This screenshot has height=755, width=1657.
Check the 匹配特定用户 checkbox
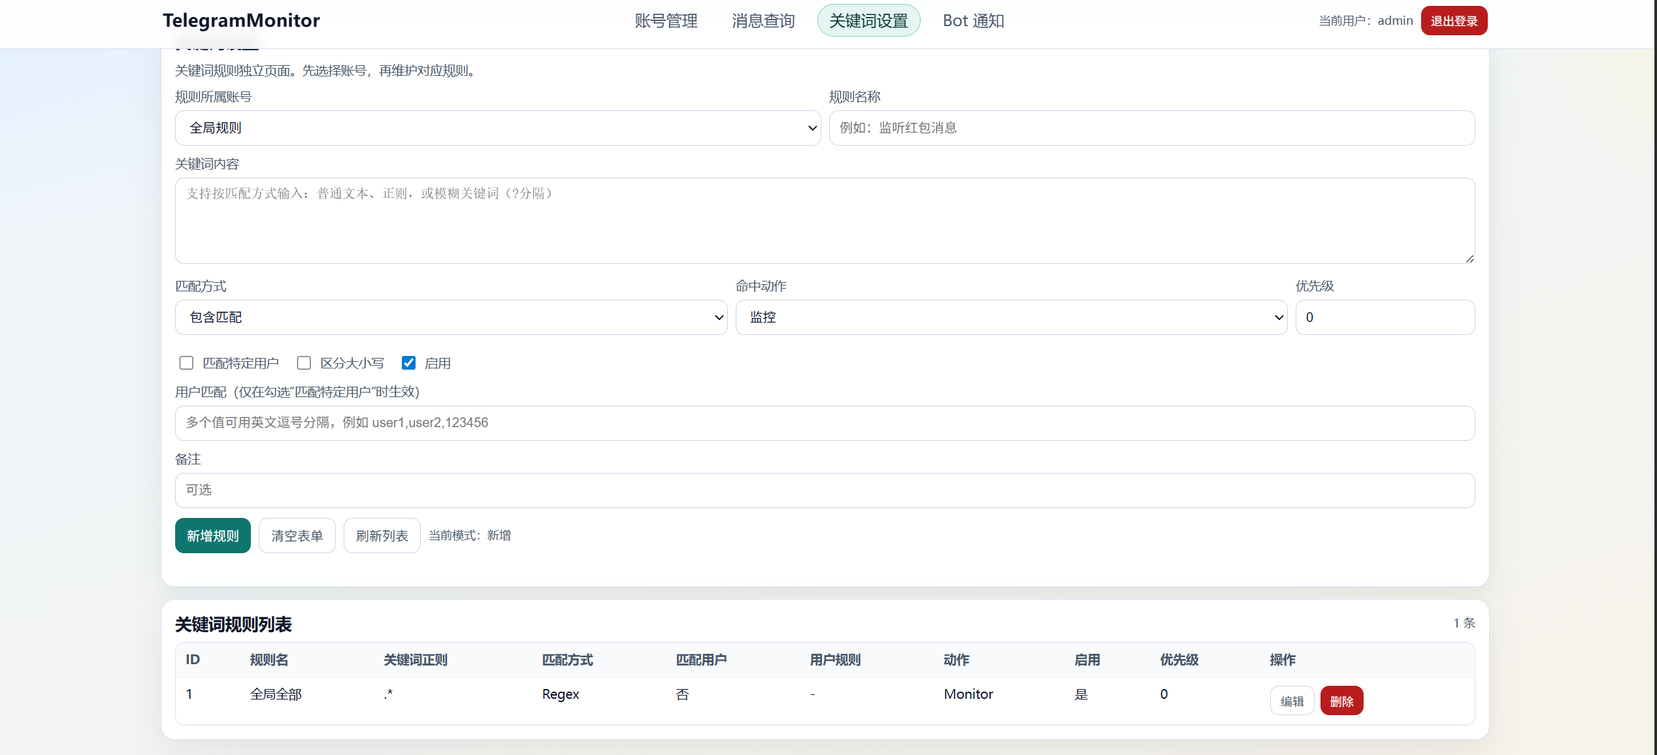[186, 362]
